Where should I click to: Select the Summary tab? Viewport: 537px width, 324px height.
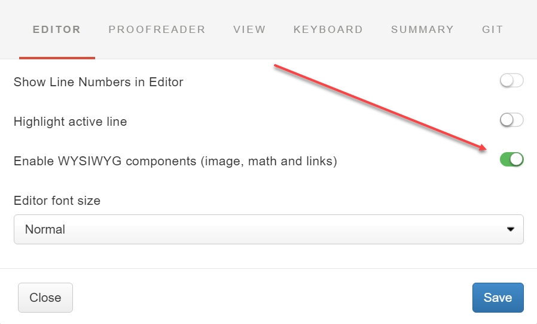point(422,29)
